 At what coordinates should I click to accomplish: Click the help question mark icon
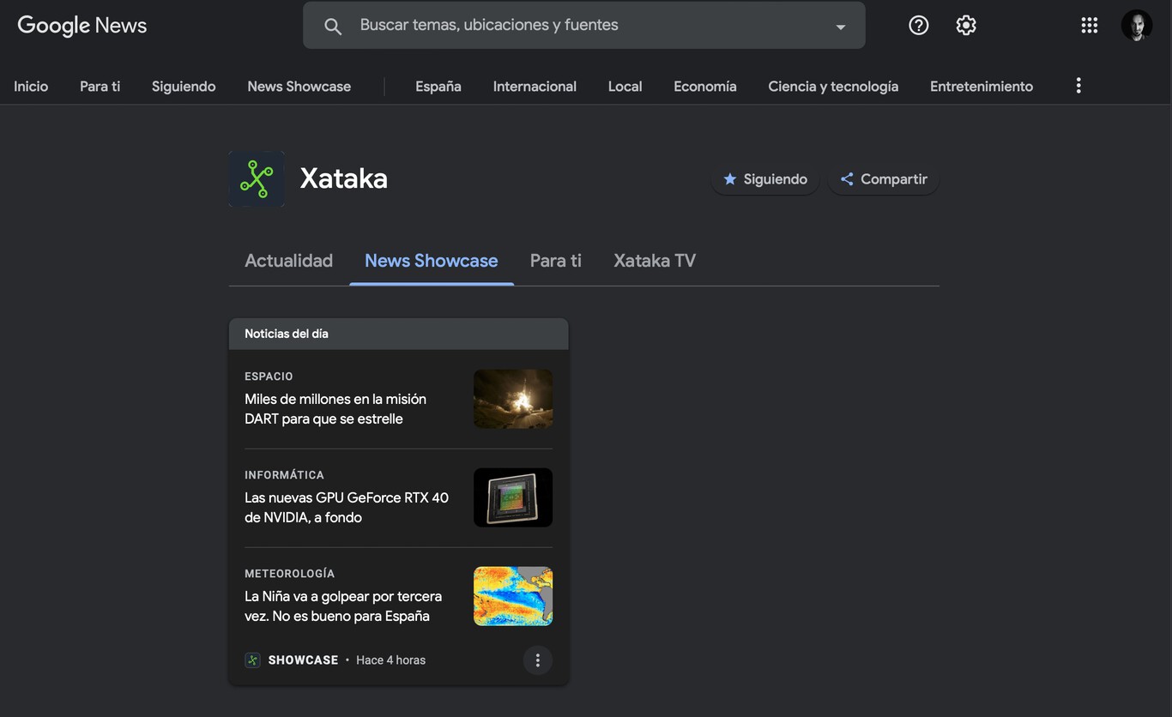(918, 25)
